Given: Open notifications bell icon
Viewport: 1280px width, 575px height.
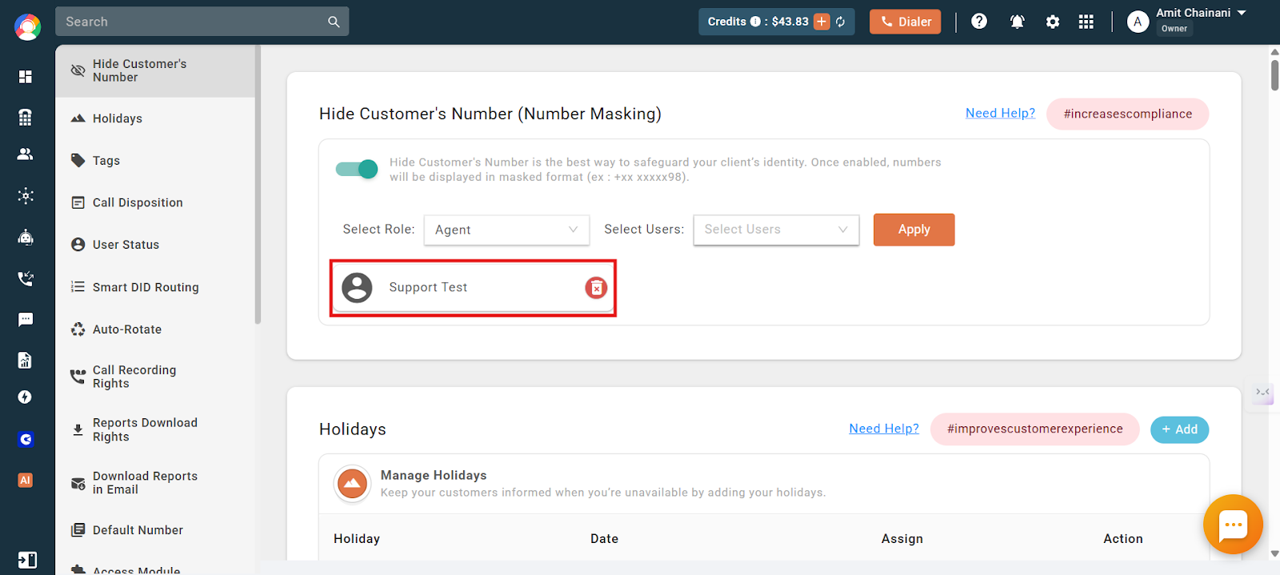Looking at the screenshot, I should 1018,22.
